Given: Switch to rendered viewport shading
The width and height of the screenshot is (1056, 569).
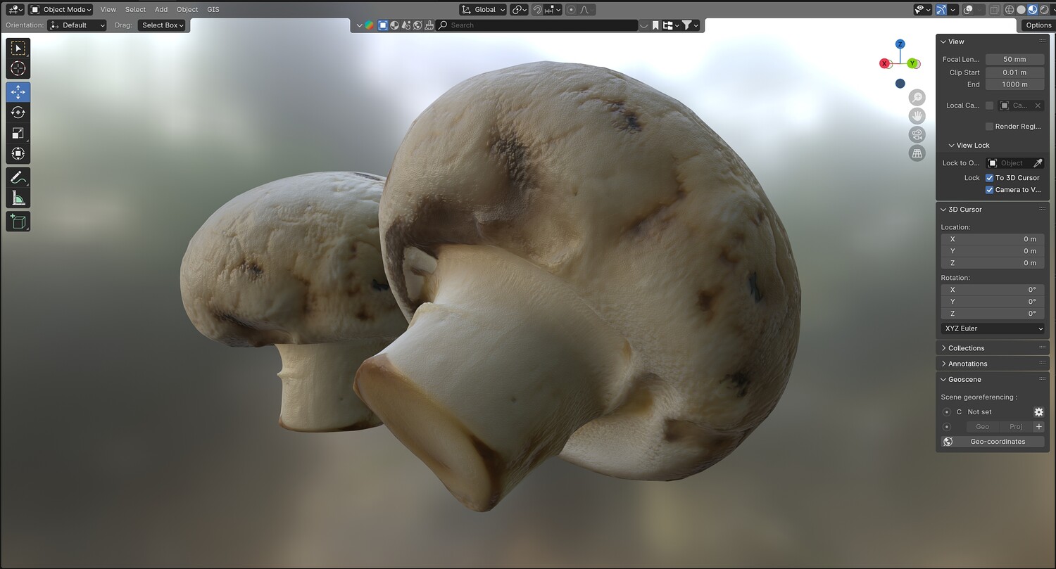Looking at the screenshot, I should tap(1043, 10).
